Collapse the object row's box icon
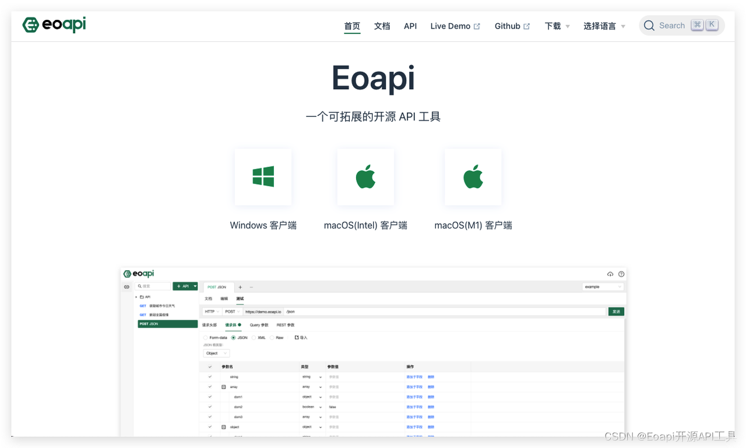The height and width of the screenshot is (448, 746). click(223, 427)
